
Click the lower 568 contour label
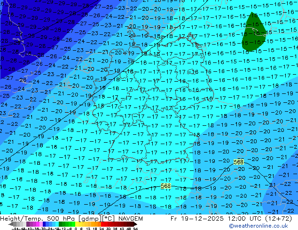point(165,186)
